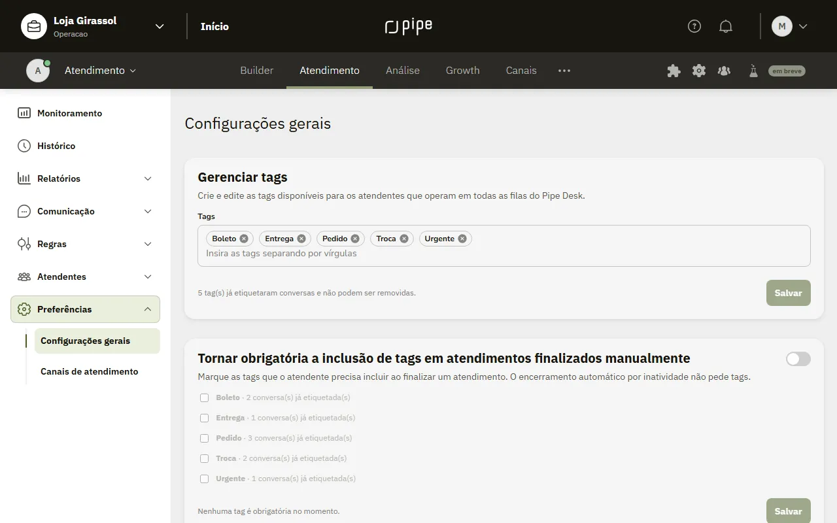The height and width of the screenshot is (523, 837).
Task: Check the Boleto checkbox
Action: coord(205,397)
